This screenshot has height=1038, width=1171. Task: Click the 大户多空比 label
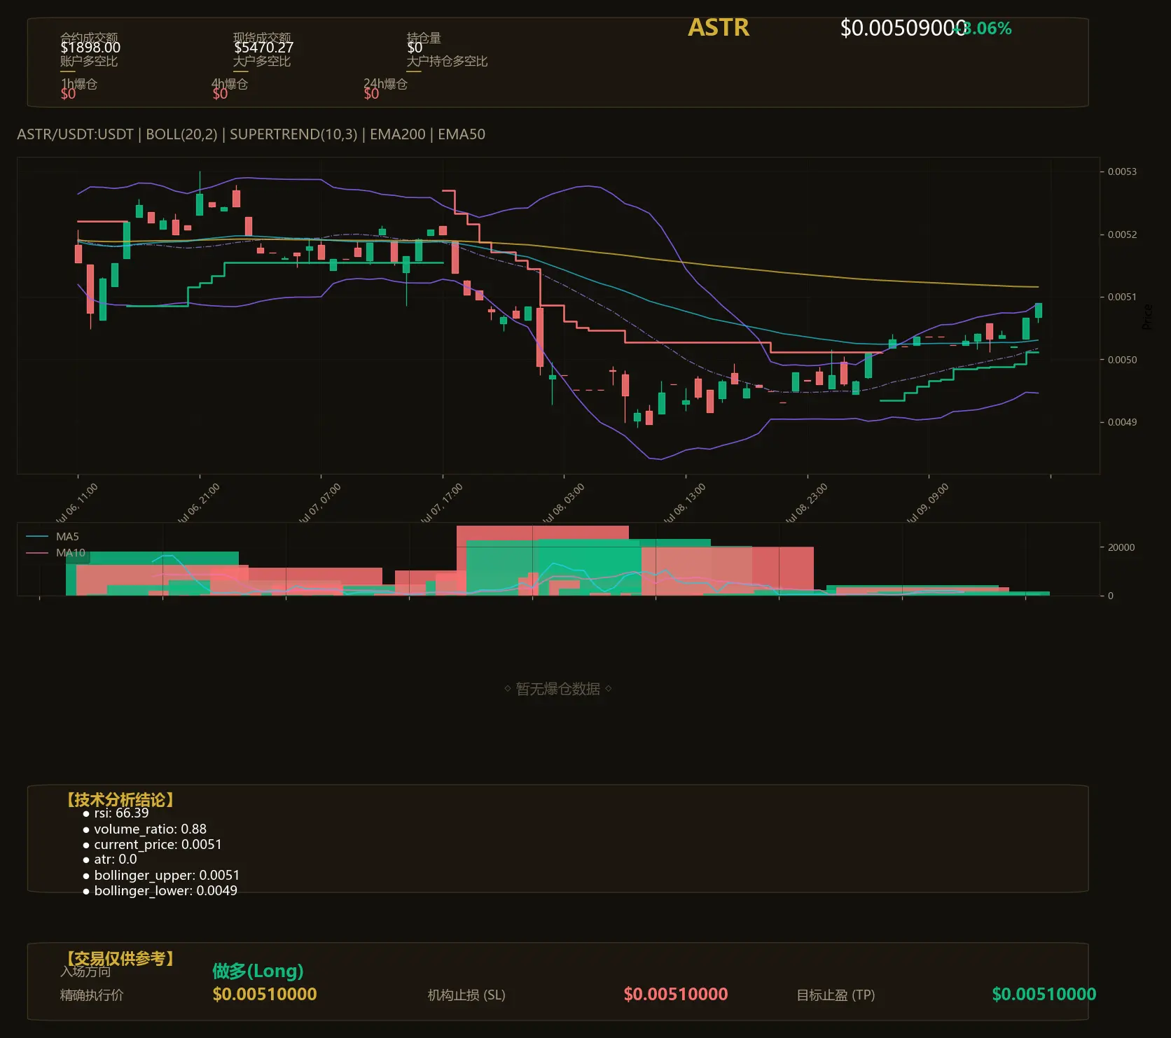(262, 62)
